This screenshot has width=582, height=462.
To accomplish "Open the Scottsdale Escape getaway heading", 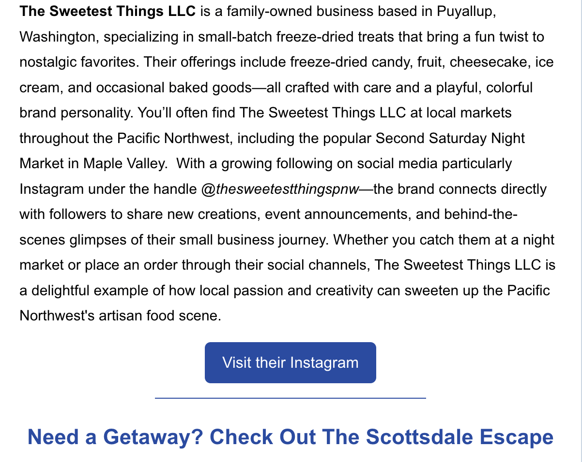I will [291, 437].
